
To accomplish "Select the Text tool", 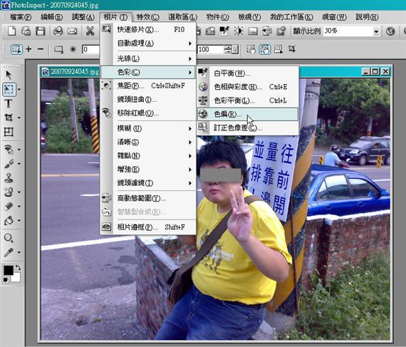I will click(x=9, y=103).
